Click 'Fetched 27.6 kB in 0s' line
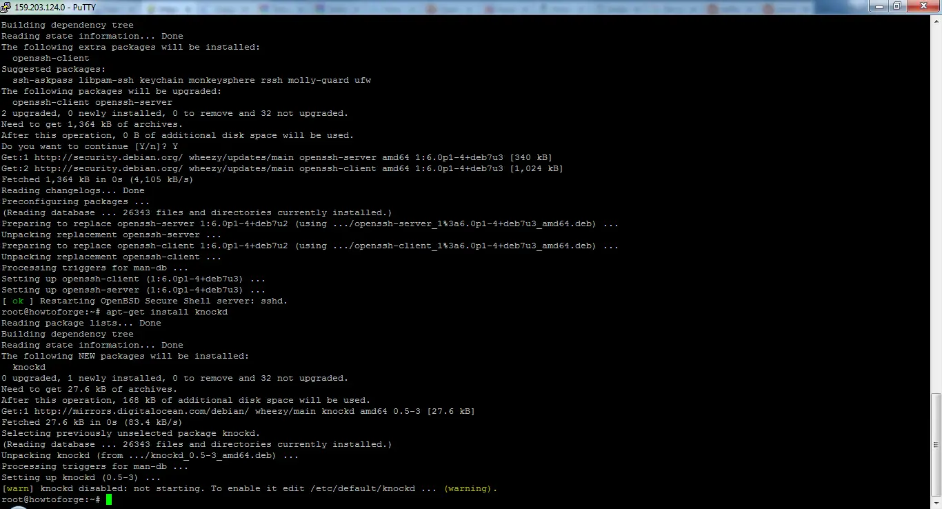The width and height of the screenshot is (942, 509). pyautogui.click(x=92, y=422)
